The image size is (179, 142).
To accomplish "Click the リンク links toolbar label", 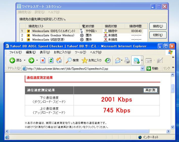I will [x=167, y=68].
